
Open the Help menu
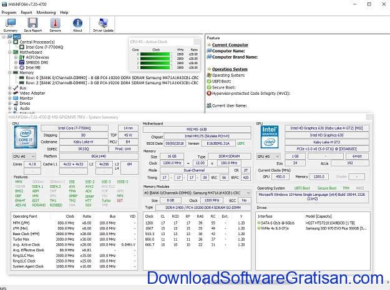point(64,12)
